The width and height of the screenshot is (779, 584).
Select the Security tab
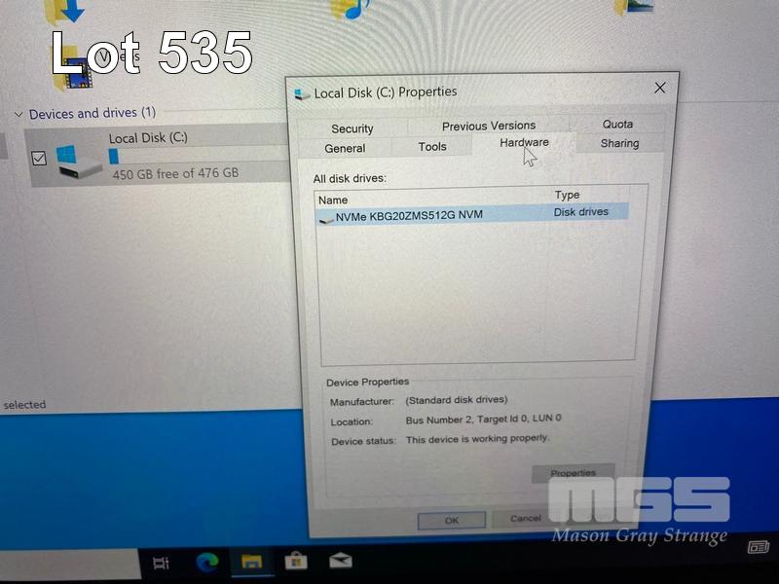[352, 128]
